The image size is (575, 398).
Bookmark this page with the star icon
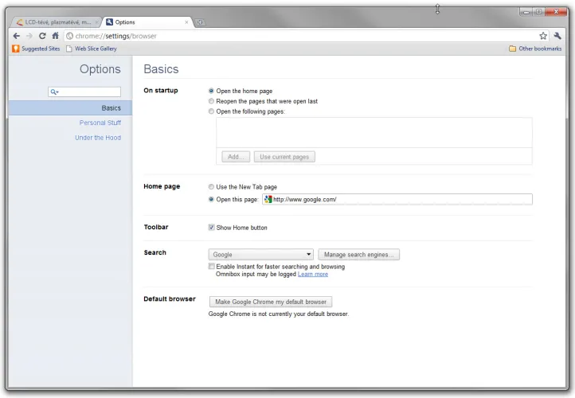pos(543,36)
